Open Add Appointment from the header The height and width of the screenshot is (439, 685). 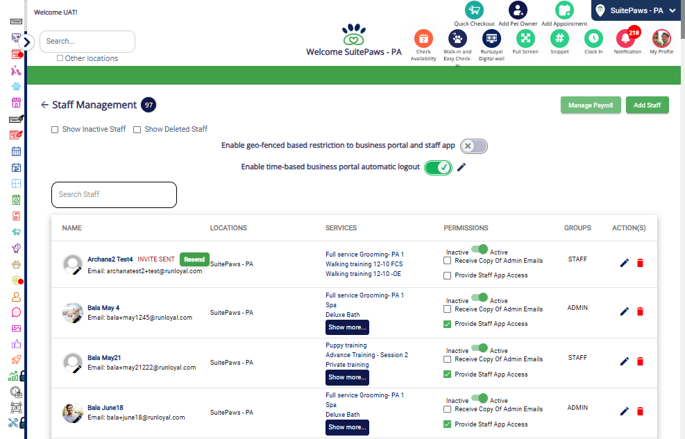coord(564,10)
